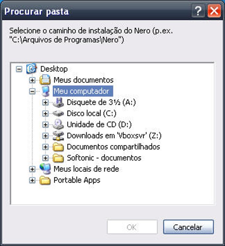Click the floppy Disquete (A:) drive icon

(x=58, y=102)
